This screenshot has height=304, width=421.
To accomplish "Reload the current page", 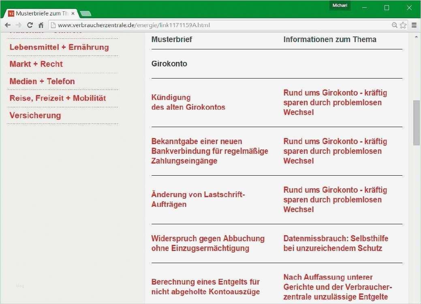I will [x=30, y=25].
